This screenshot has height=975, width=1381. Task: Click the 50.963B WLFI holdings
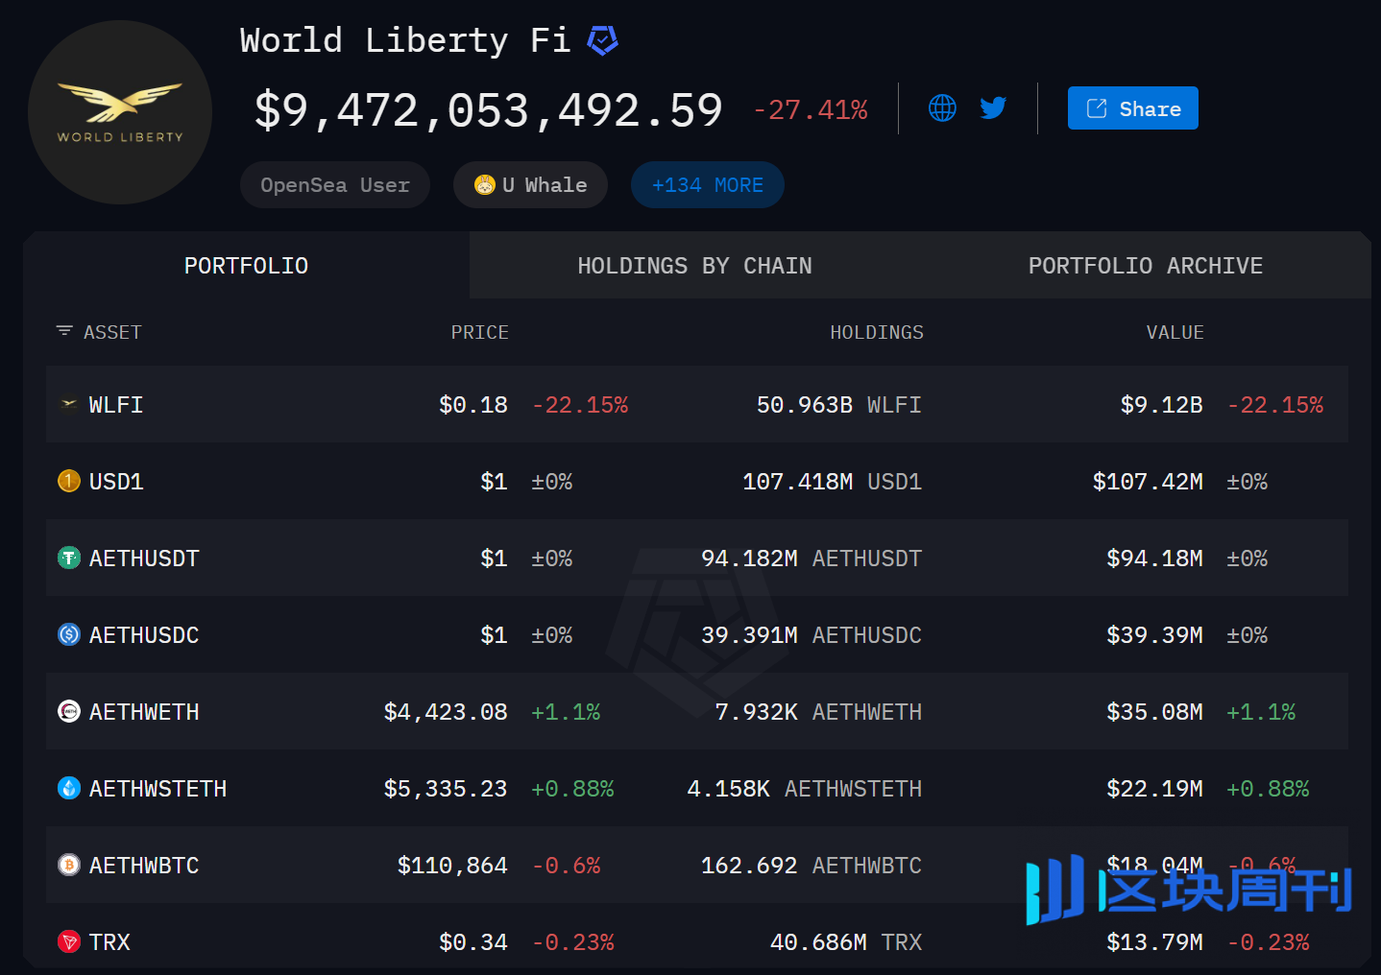[838, 405]
